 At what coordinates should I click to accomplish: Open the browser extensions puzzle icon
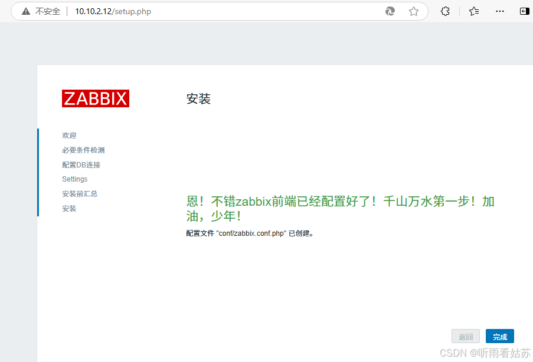[445, 11]
